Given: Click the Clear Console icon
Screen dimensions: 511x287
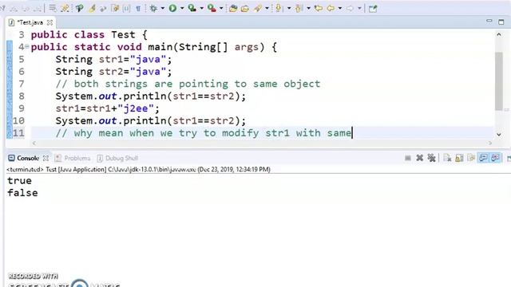Looking at the screenshot, I should 447,158.
